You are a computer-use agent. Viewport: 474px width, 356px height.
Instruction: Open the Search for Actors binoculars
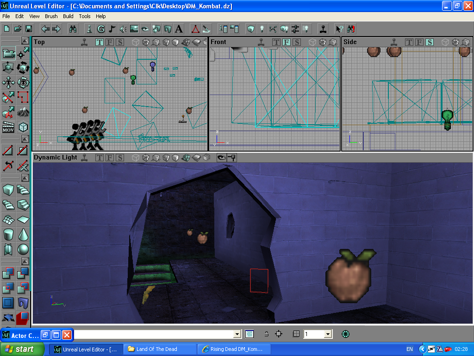pos(73,29)
